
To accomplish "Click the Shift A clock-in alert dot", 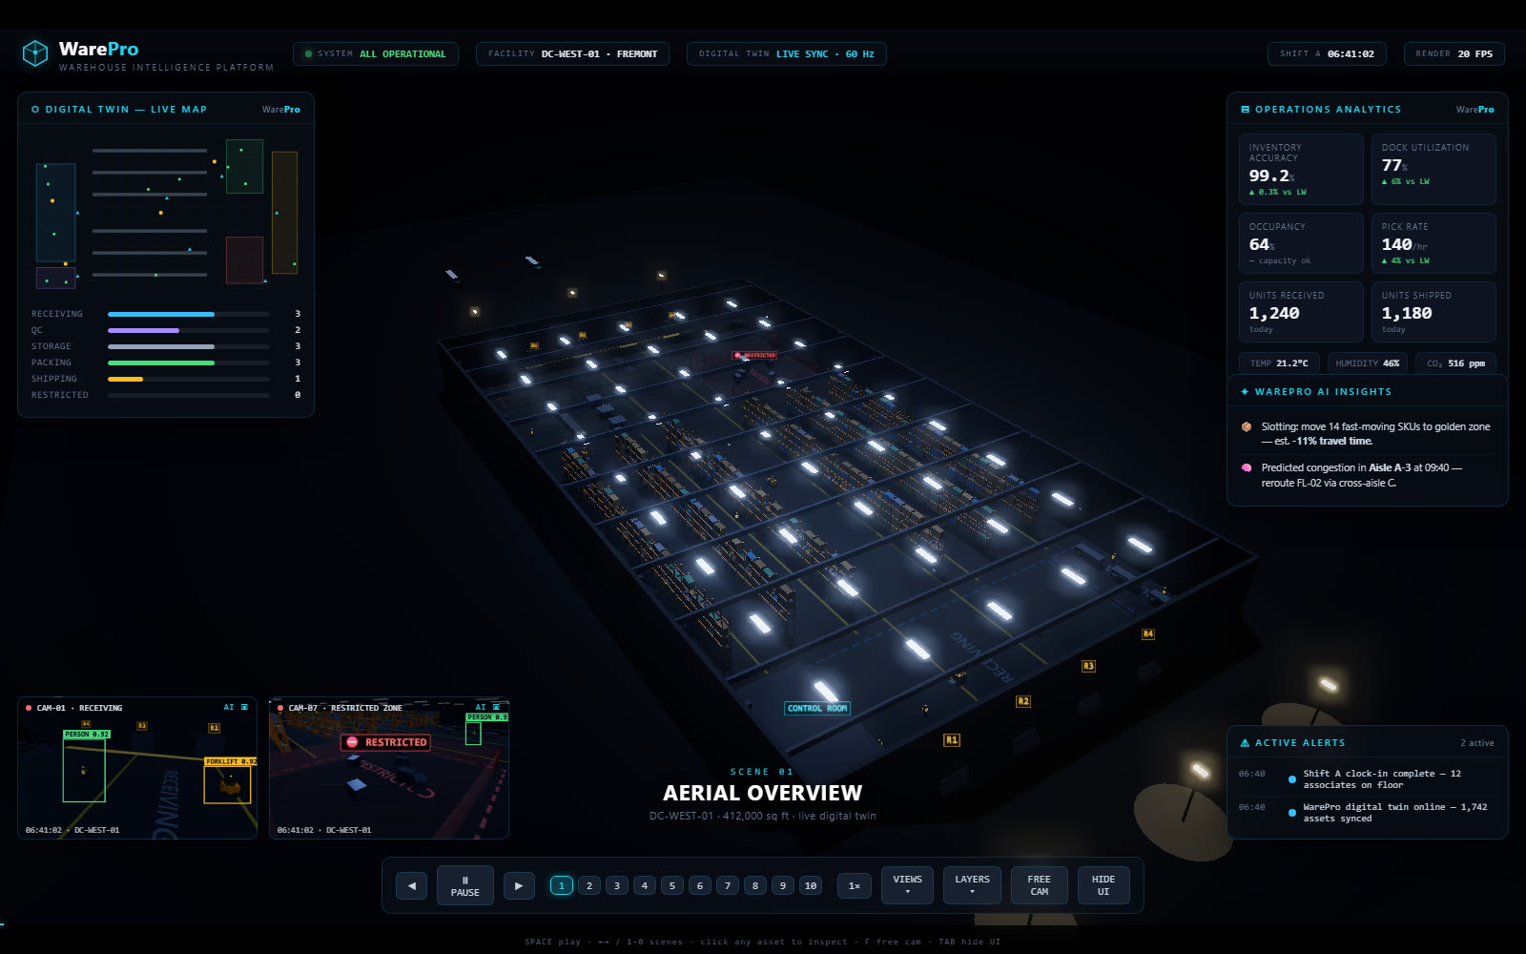I will (x=1292, y=779).
